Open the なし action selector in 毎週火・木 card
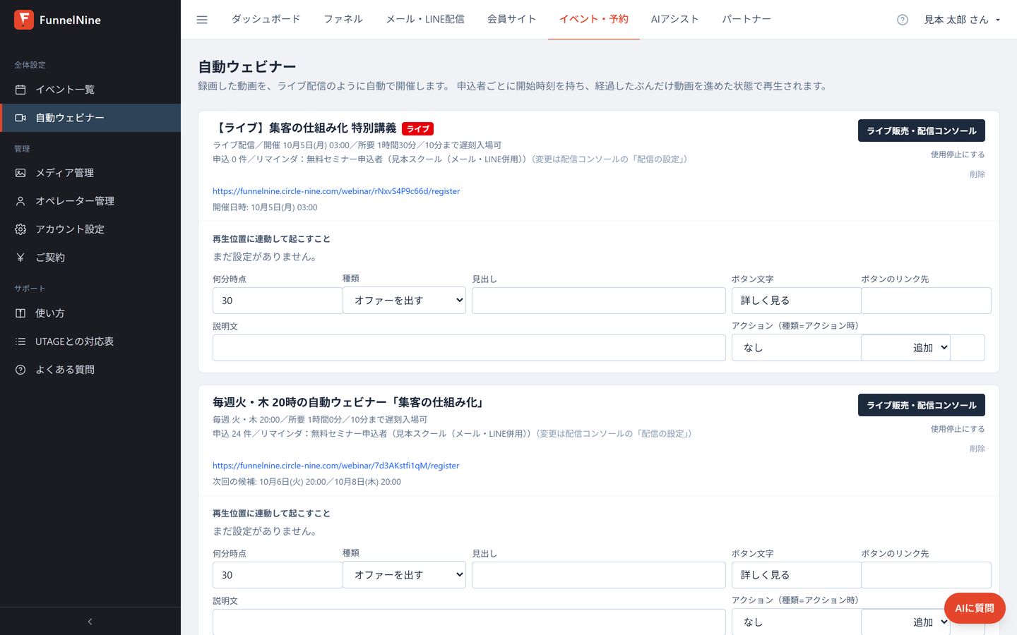 click(x=797, y=622)
